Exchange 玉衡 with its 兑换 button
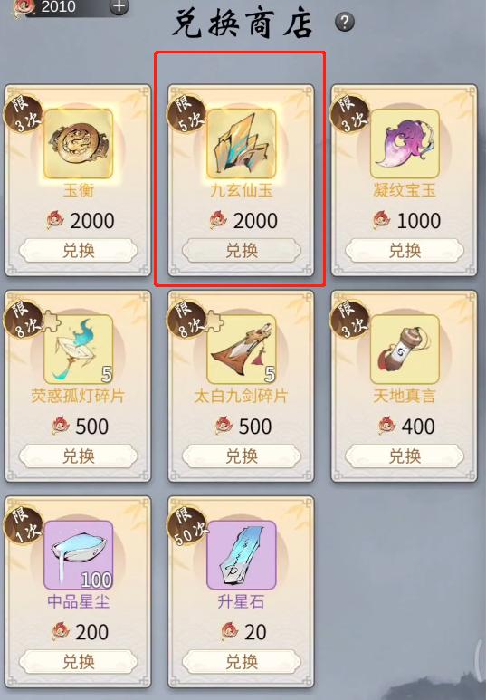This screenshot has width=486, height=700. click(79, 251)
